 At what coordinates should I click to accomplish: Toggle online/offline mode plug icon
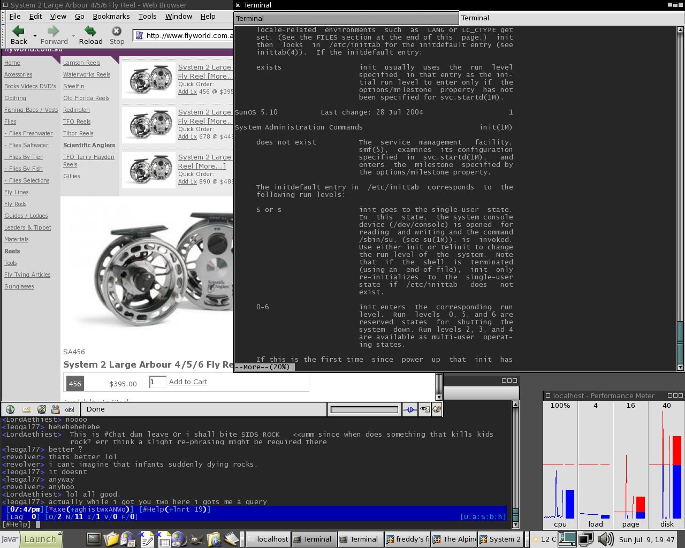409,409
